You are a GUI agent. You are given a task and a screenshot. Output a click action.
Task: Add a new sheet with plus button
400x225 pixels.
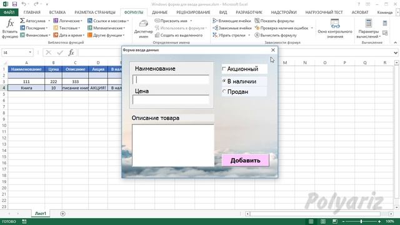pos(62,214)
